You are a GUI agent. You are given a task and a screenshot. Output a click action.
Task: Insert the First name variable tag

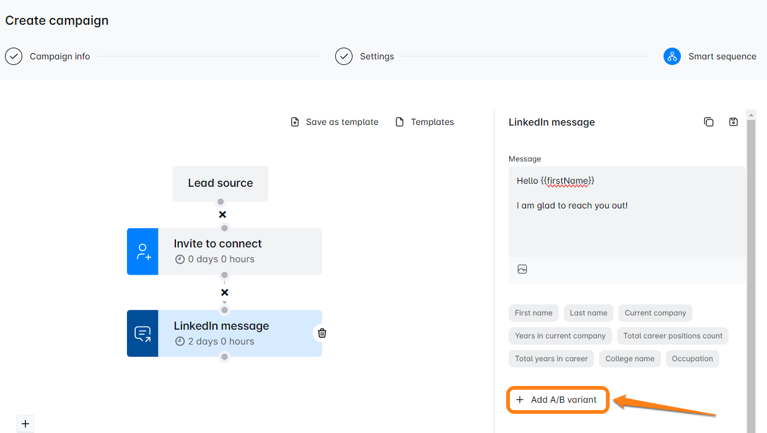click(x=533, y=313)
